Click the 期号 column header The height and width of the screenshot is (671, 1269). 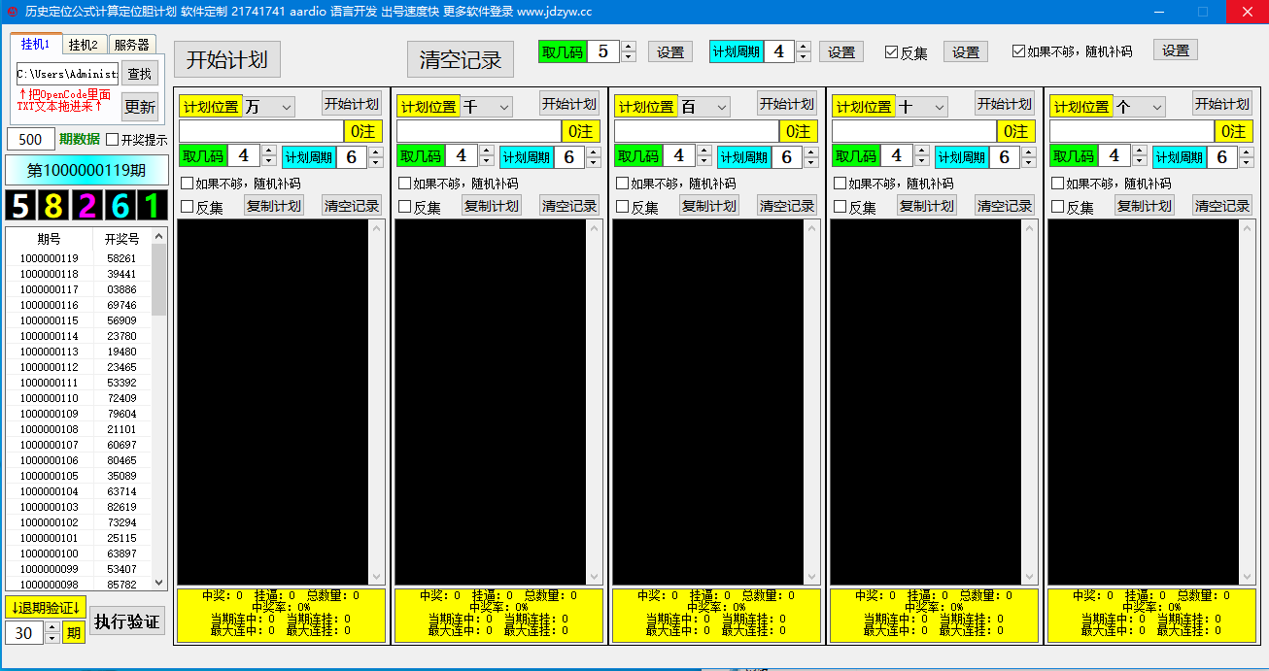[49, 239]
